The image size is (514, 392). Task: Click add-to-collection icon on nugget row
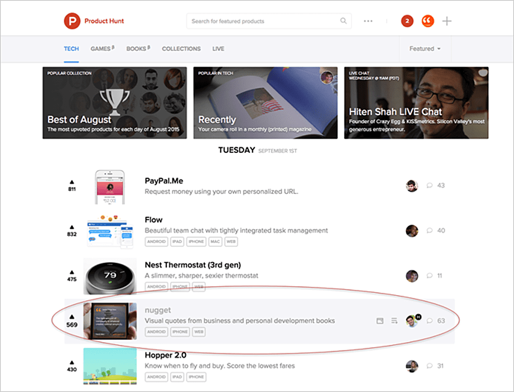click(x=394, y=320)
